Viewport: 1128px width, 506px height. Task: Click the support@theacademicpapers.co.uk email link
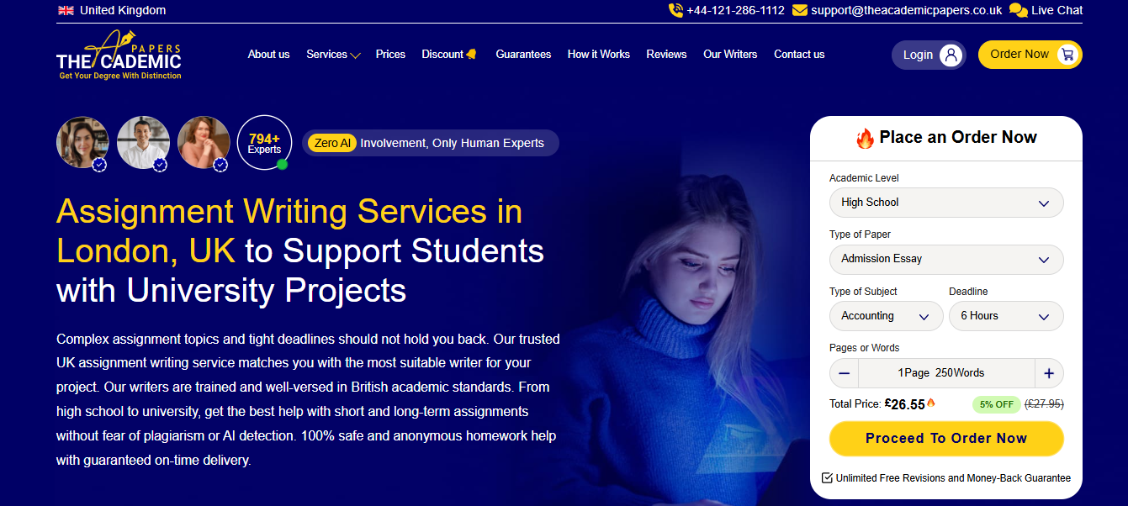click(907, 10)
